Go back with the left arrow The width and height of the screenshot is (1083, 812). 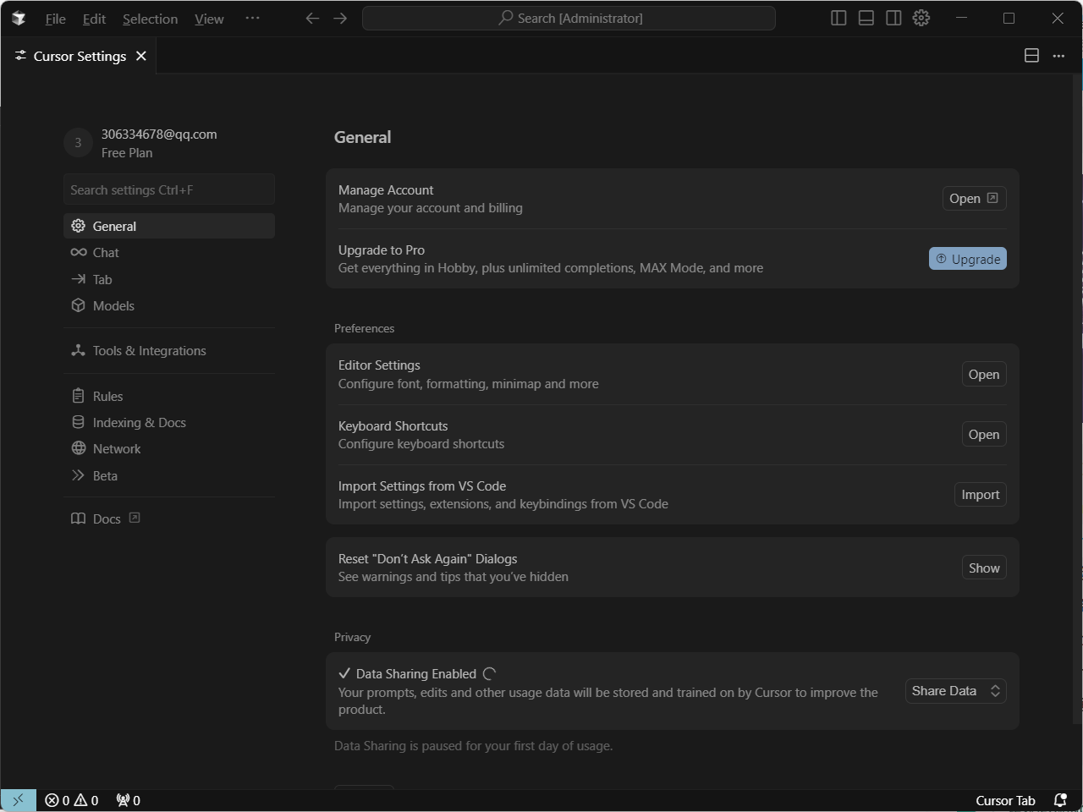[x=312, y=18]
